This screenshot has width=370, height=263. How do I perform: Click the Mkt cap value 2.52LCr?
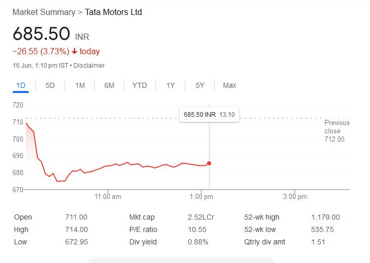(x=201, y=217)
